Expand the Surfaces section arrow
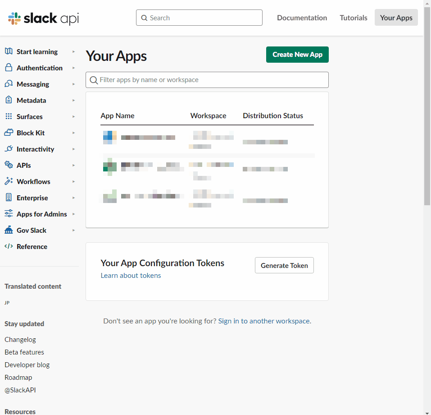The width and height of the screenshot is (431, 415). tap(74, 116)
